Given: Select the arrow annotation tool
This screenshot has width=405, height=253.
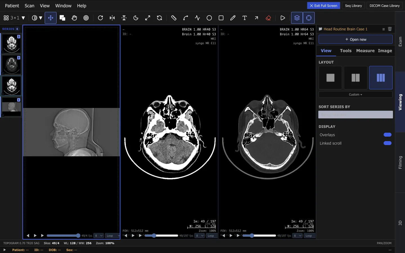Looking at the screenshot, I should 256,18.
